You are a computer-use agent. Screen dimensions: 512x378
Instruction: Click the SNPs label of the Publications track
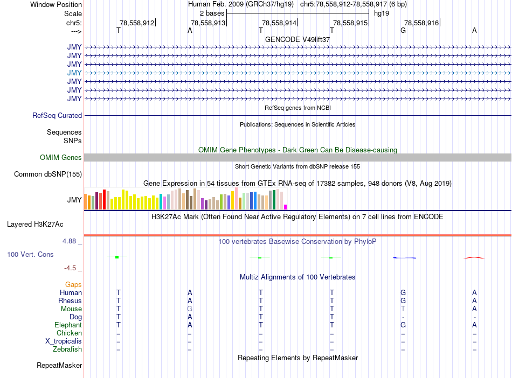click(x=73, y=141)
